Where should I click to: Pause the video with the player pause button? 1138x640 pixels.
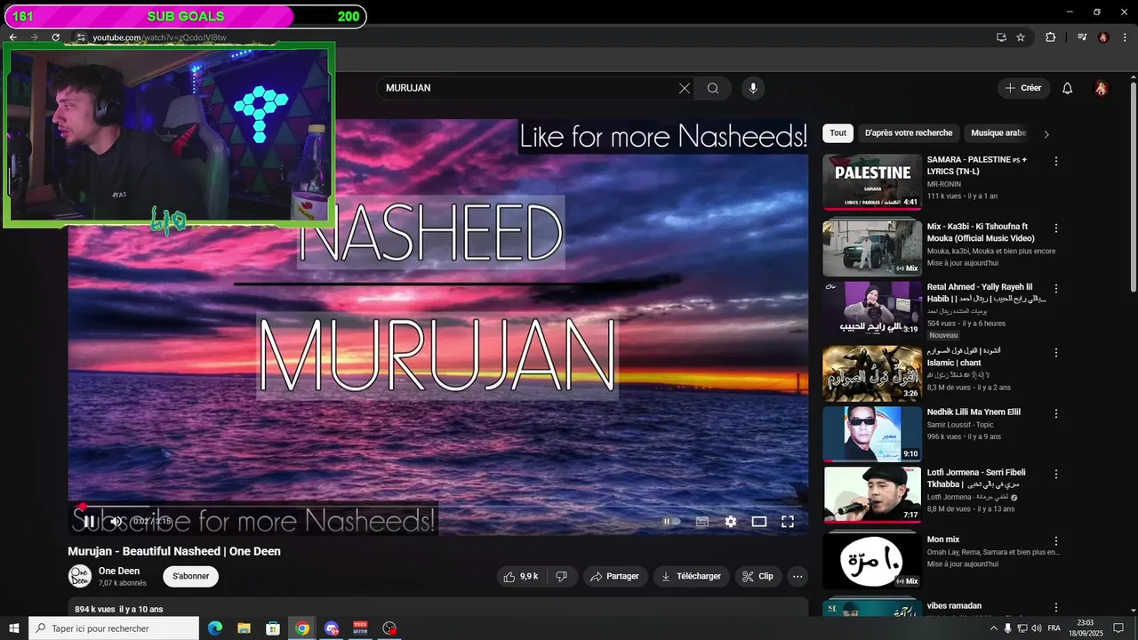click(x=89, y=522)
